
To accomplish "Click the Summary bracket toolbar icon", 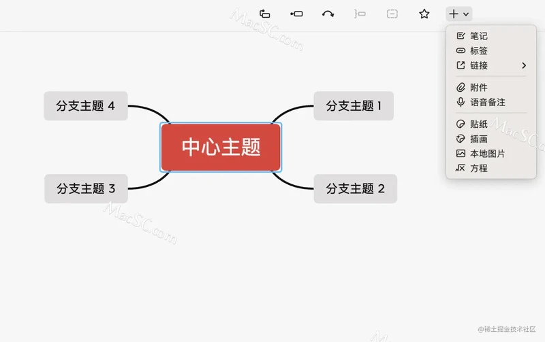I will 360,14.
